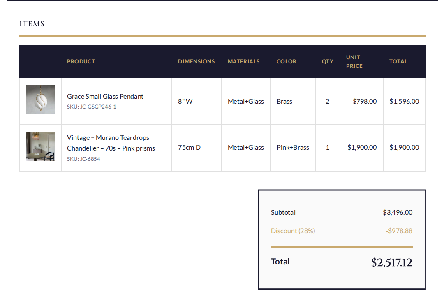Image resolution: width=444 pixels, height=299 pixels.
Task: Click the QTY column header
Action: (x=327, y=62)
